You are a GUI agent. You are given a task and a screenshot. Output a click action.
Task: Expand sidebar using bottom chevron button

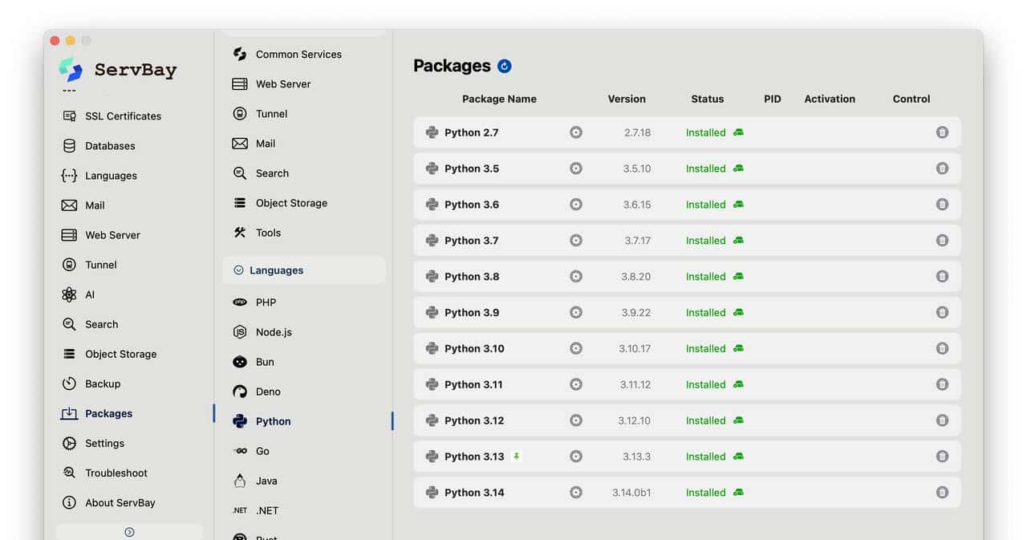tap(129, 532)
